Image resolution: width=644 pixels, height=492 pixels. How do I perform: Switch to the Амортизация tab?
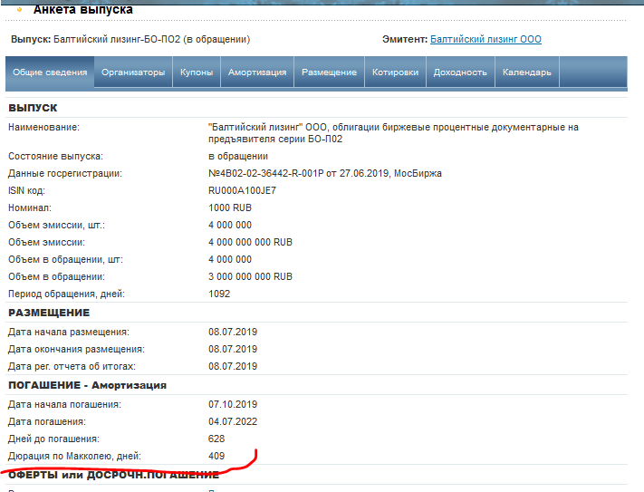click(x=257, y=72)
